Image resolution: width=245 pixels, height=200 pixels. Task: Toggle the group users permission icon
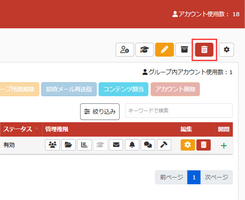pyautogui.click(x=52, y=145)
